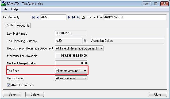The width and height of the screenshot is (170, 99).
Task: Edit the Description field Australian GST
Action: point(135,17)
